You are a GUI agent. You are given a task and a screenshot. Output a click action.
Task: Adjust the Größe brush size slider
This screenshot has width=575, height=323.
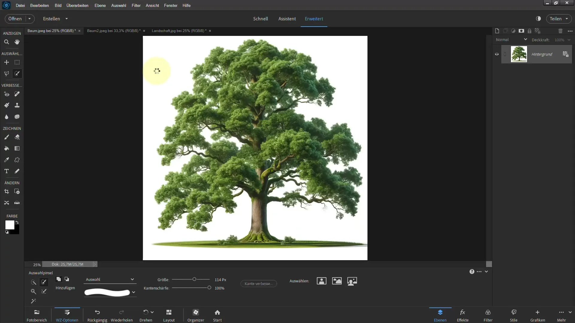point(194,279)
